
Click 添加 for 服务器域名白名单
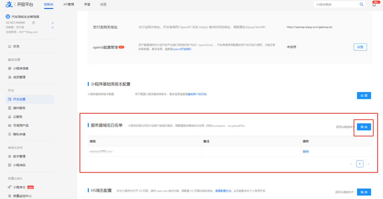(364, 127)
